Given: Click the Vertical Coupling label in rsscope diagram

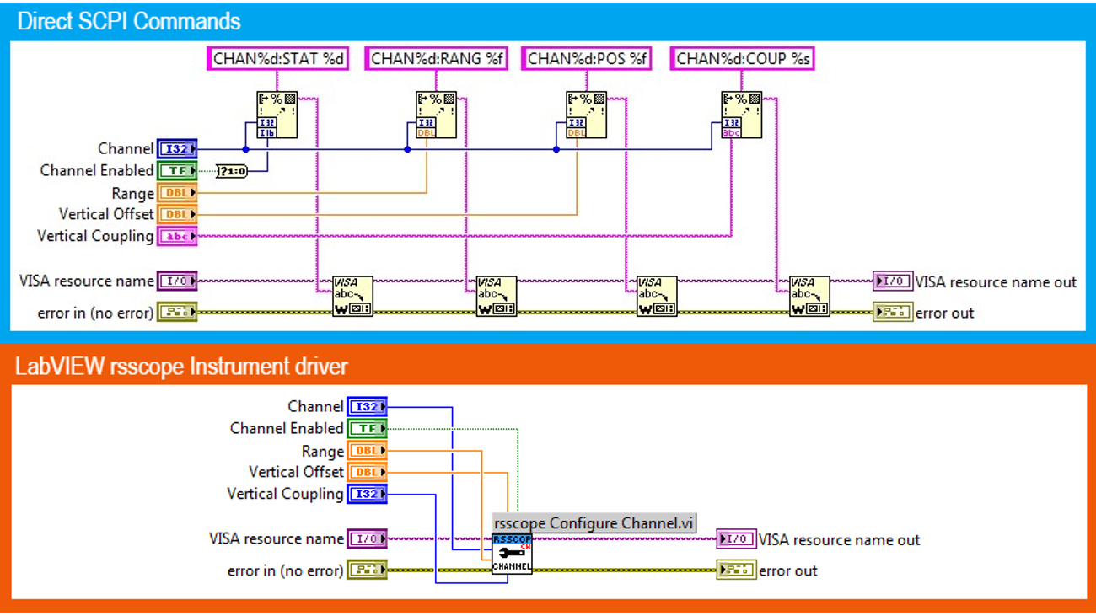Looking at the screenshot, I should coord(285,495).
